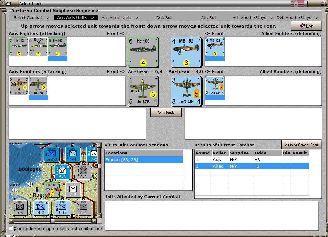
Task: Click the map vertical scrollbar thumb
Action: pos(100,166)
